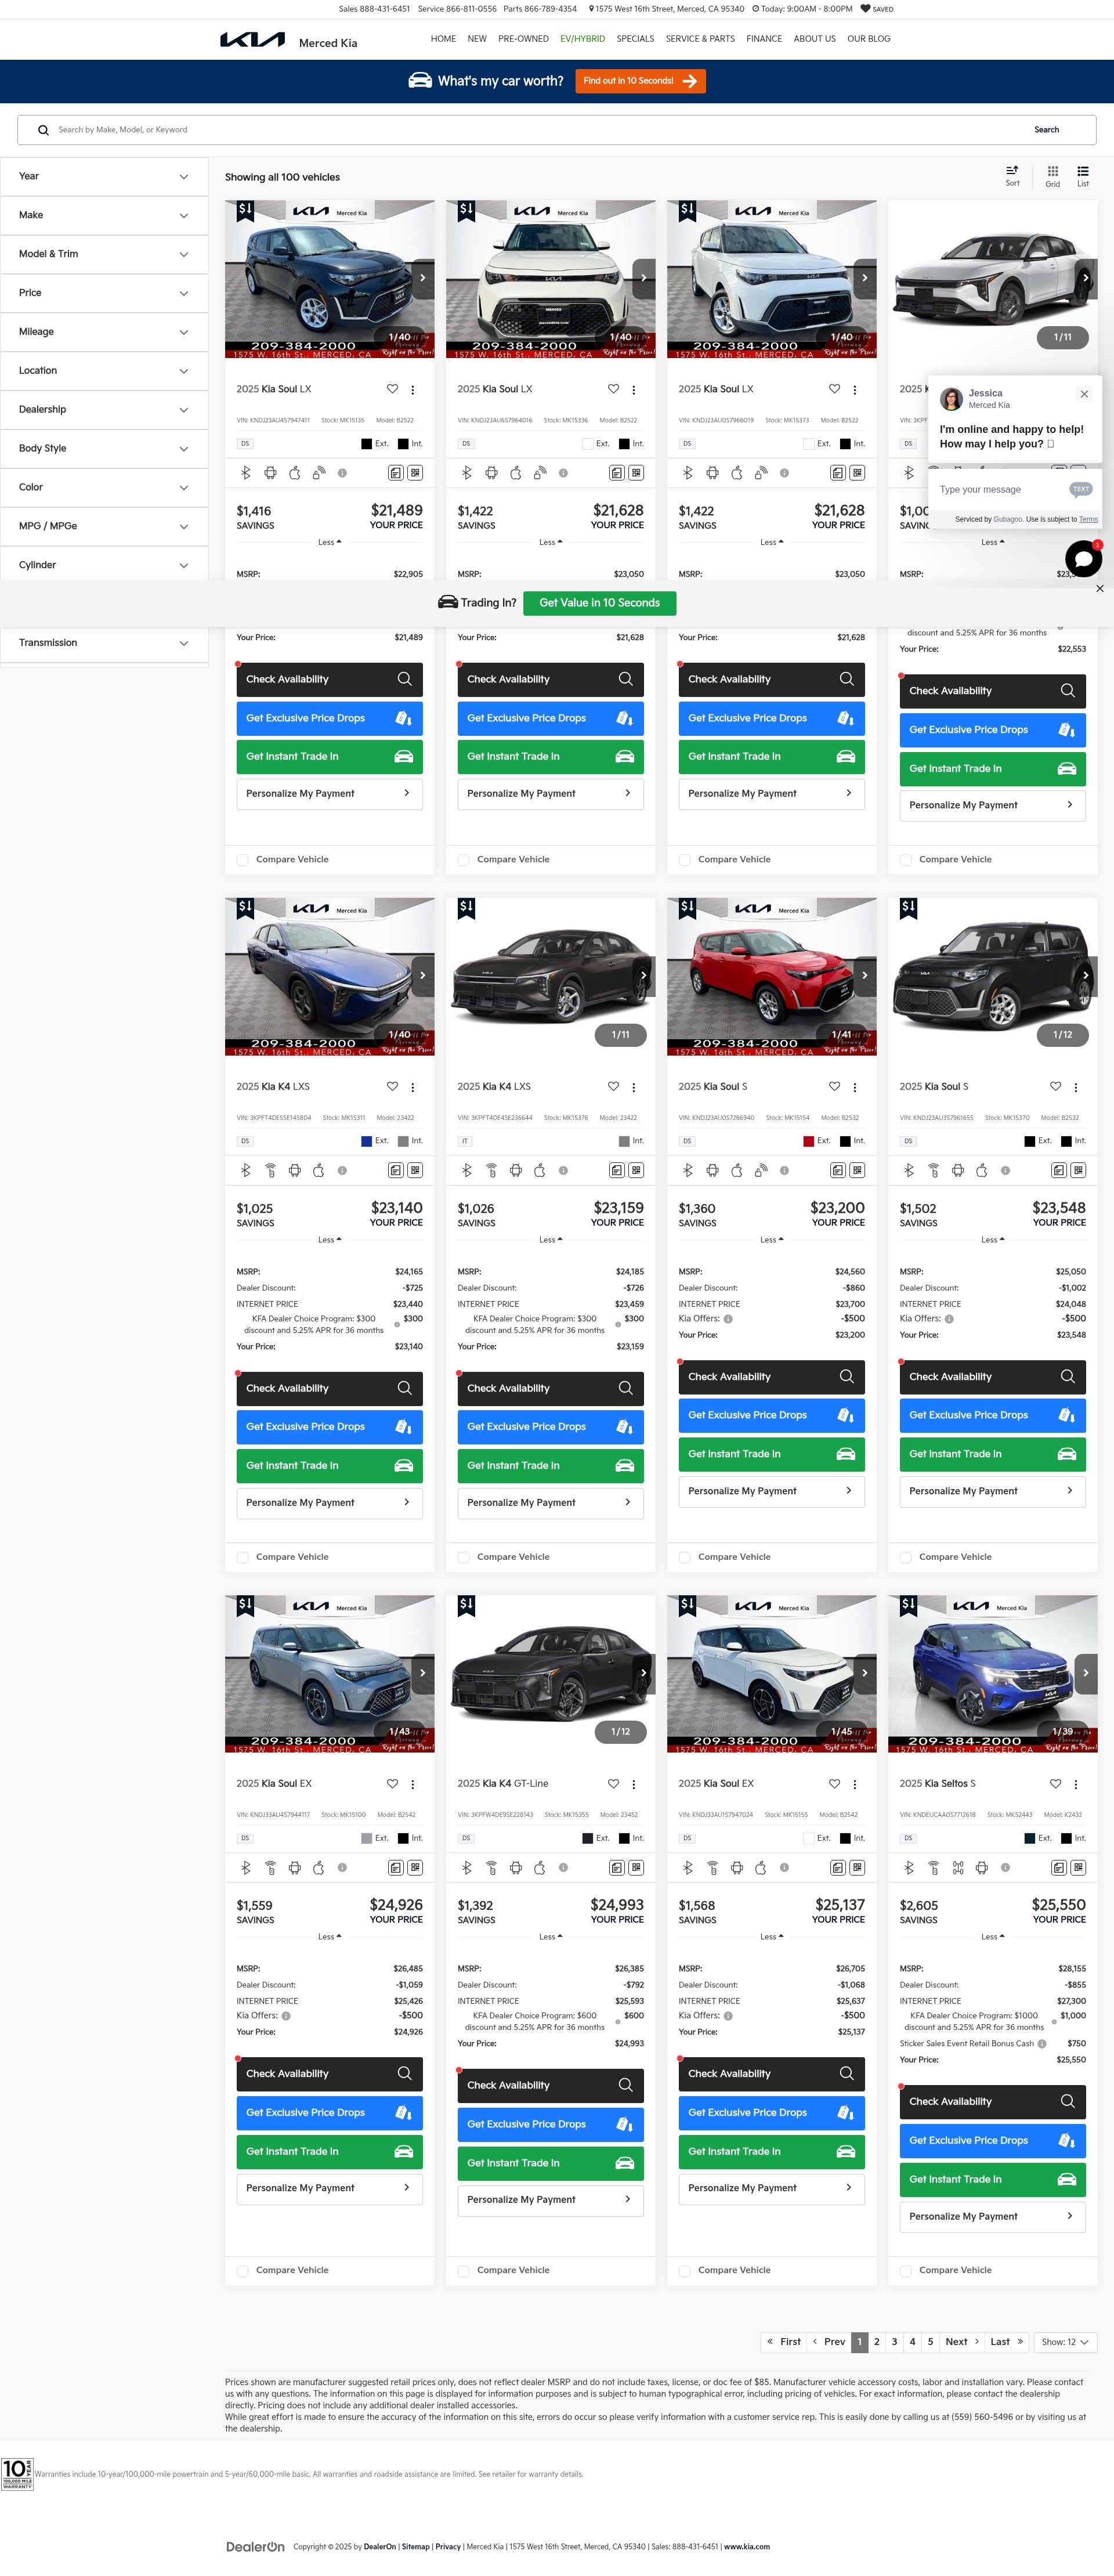The image size is (1114, 2576).
Task: Expand the Body Style filter
Action: click(x=104, y=449)
